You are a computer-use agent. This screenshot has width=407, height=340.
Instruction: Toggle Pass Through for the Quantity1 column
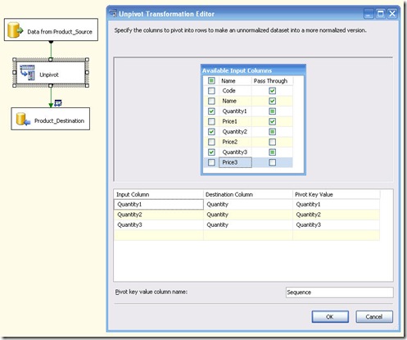272,111
